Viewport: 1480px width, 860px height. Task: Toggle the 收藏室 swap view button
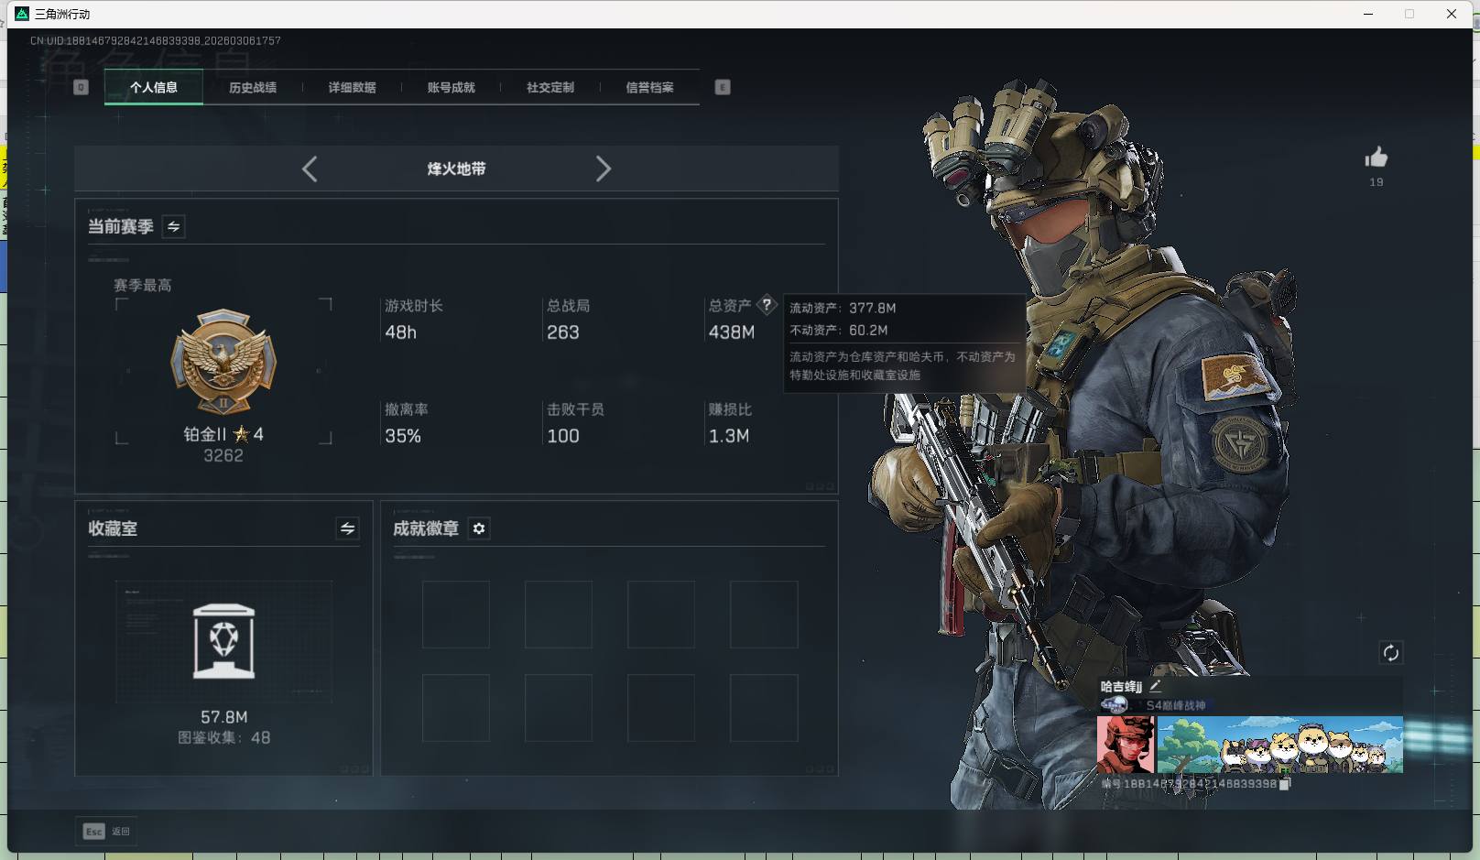(347, 528)
